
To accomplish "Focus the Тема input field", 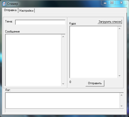I will pos(40,22).
